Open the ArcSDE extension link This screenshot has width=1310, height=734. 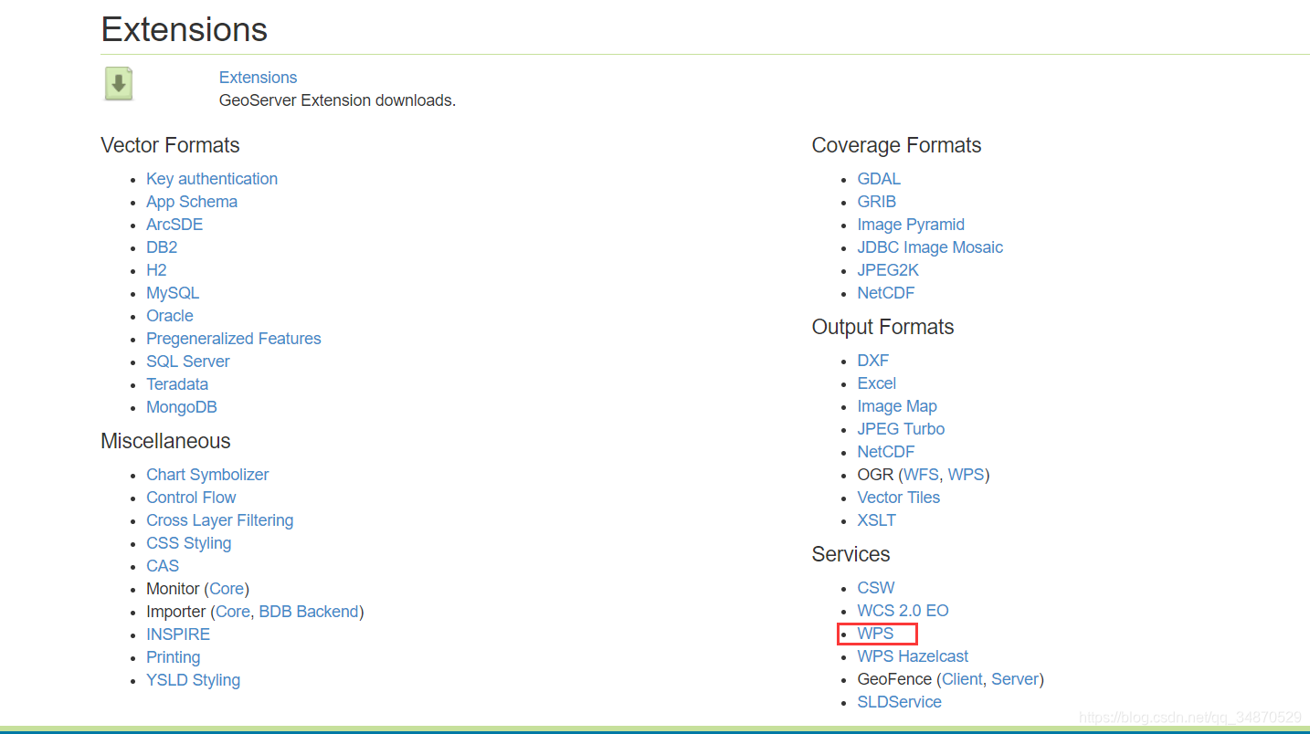174,225
